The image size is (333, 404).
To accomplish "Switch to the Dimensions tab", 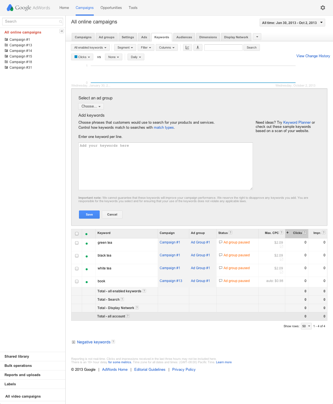I will coord(208,37).
